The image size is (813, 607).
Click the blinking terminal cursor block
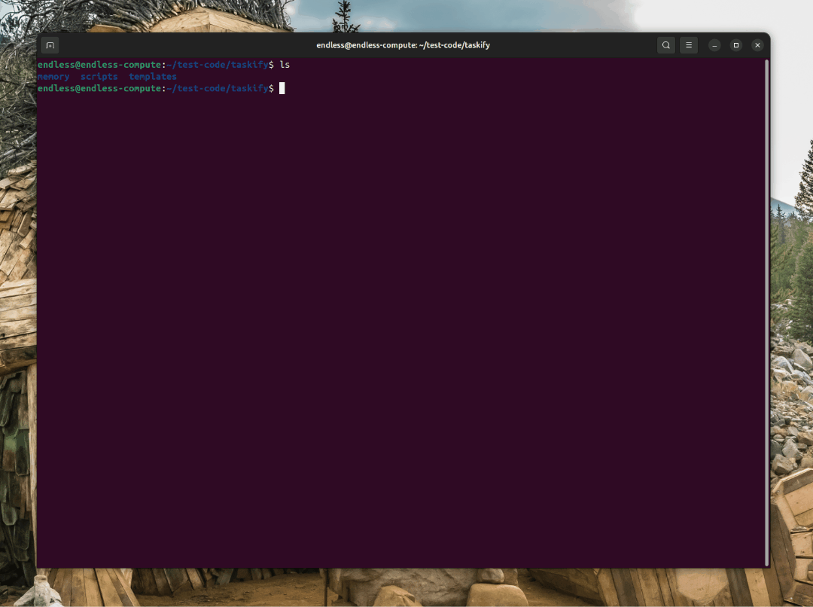282,88
